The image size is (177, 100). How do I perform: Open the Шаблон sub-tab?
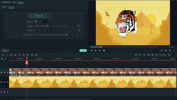click(x=4, y=7)
